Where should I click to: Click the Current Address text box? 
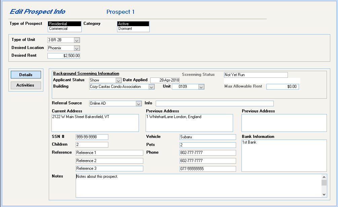pos(95,123)
